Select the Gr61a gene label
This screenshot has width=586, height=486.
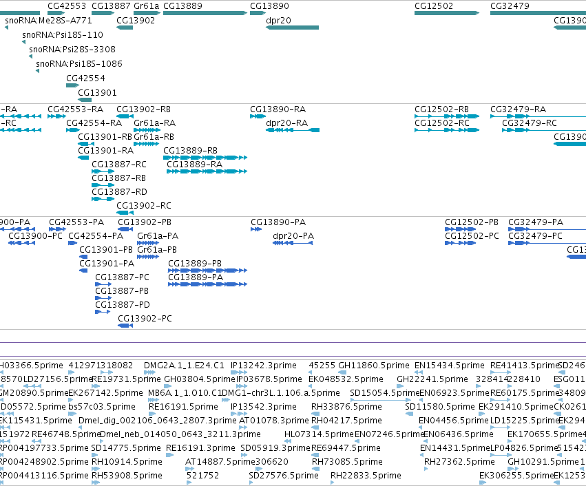click(147, 6)
